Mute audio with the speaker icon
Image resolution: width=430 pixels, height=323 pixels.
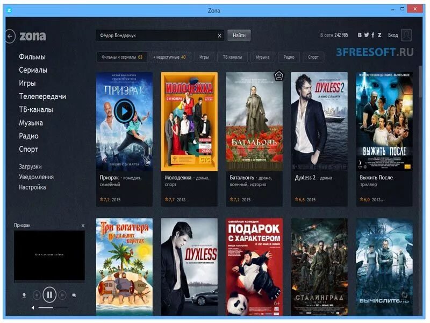point(33,307)
